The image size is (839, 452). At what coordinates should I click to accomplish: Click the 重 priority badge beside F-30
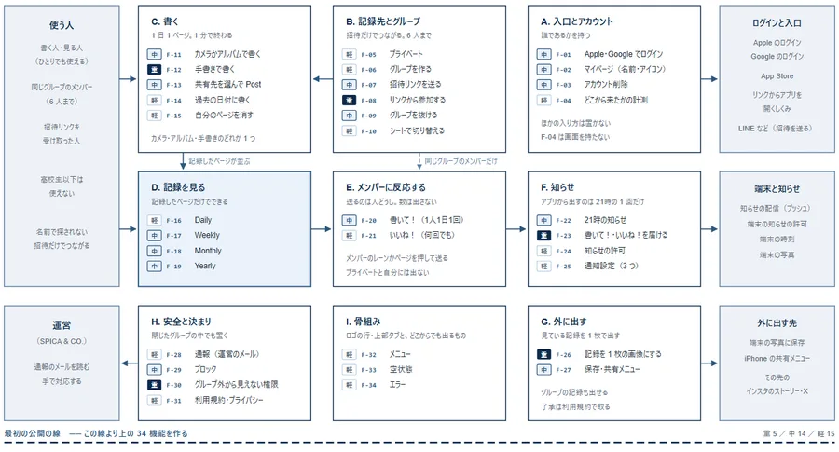coord(154,385)
